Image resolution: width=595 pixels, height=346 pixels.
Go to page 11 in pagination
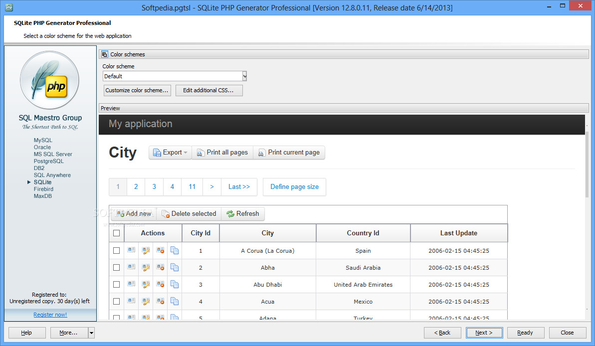pyautogui.click(x=192, y=186)
